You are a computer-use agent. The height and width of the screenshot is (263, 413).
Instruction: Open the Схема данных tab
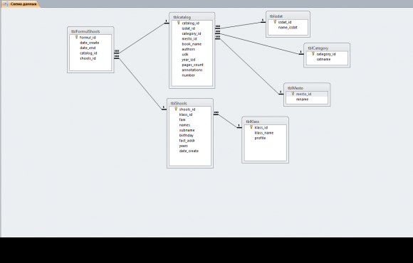tap(21, 4)
